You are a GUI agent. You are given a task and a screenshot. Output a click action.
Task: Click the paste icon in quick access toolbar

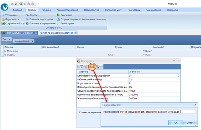point(32,4)
